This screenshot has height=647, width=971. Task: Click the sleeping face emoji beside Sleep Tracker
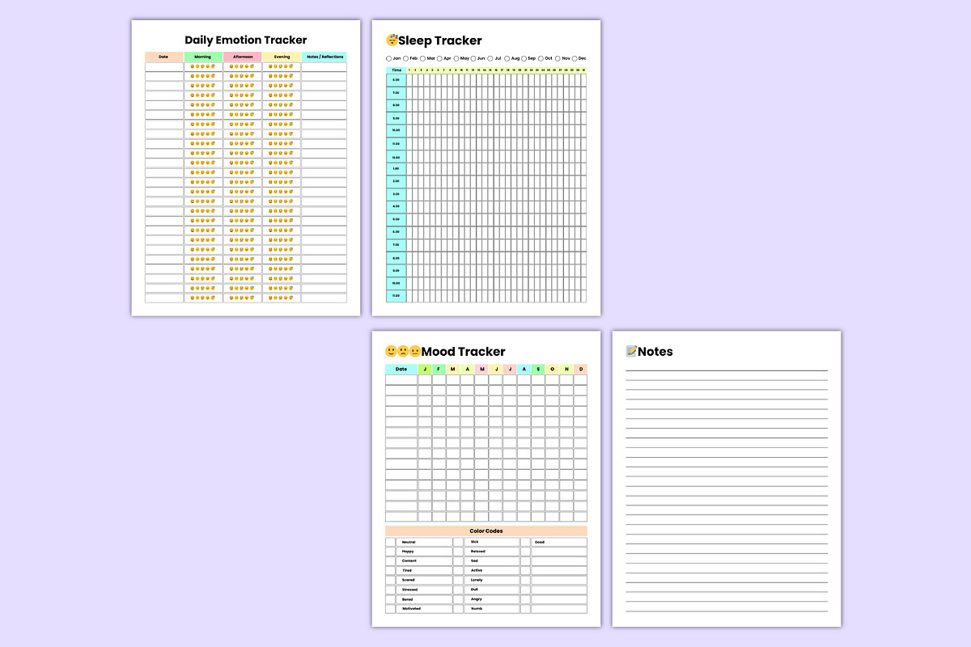pos(392,40)
